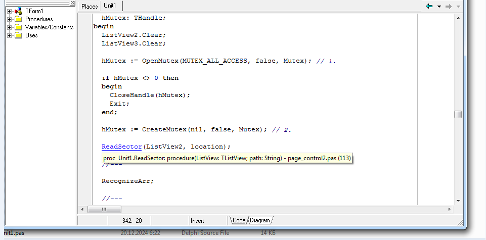Select the Unit1 editor tab
This screenshot has height=240, width=486.
point(111,6)
